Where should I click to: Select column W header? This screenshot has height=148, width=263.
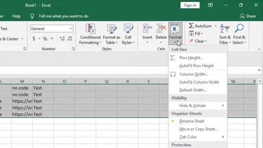[x=233, y=81]
